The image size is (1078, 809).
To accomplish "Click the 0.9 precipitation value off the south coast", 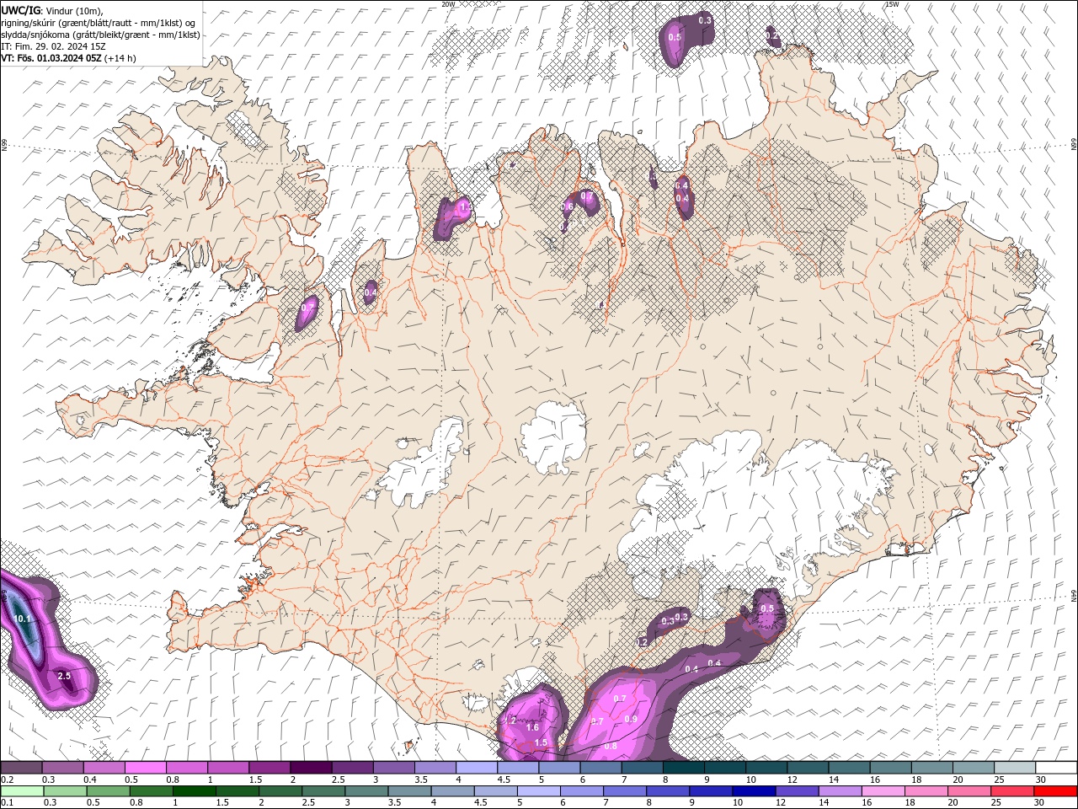I will point(632,719).
